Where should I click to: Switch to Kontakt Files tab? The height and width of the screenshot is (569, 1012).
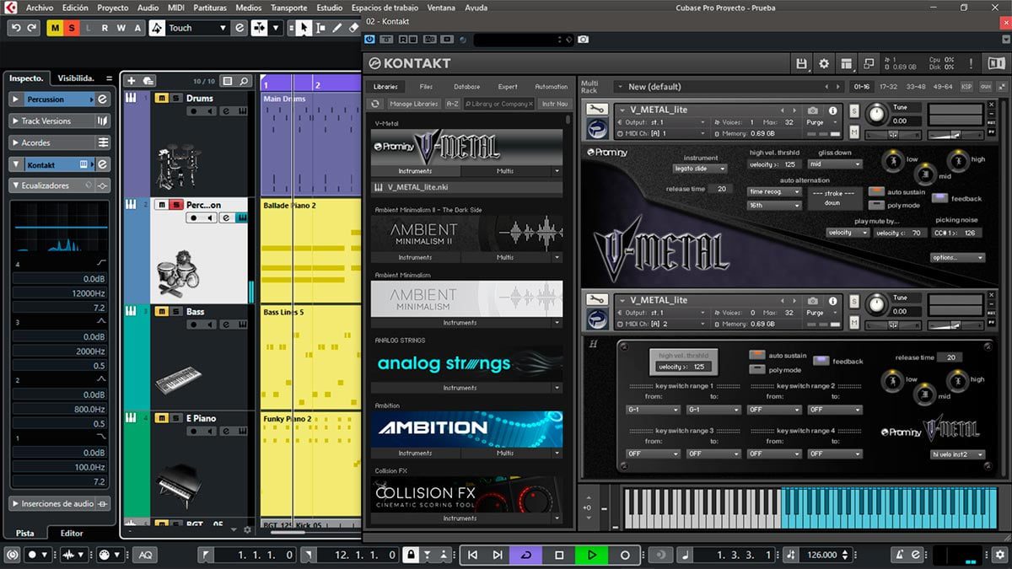pyautogui.click(x=426, y=86)
